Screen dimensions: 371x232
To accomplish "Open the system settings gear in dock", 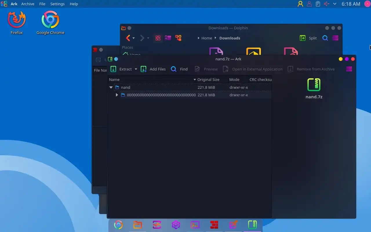I will pos(176,225).
